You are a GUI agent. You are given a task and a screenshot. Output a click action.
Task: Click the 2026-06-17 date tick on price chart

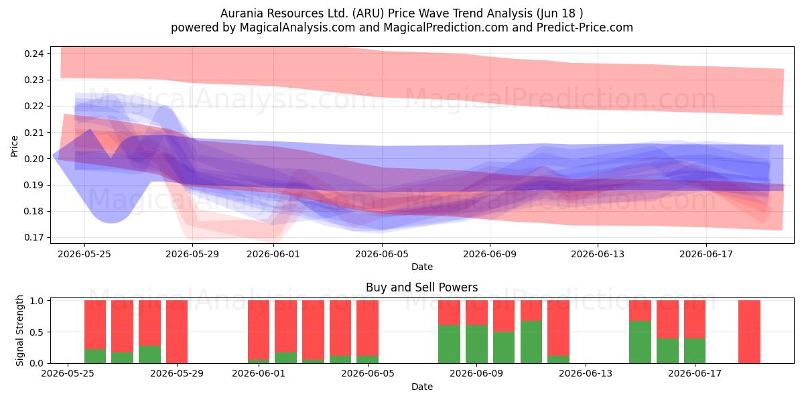click(706, 254)
